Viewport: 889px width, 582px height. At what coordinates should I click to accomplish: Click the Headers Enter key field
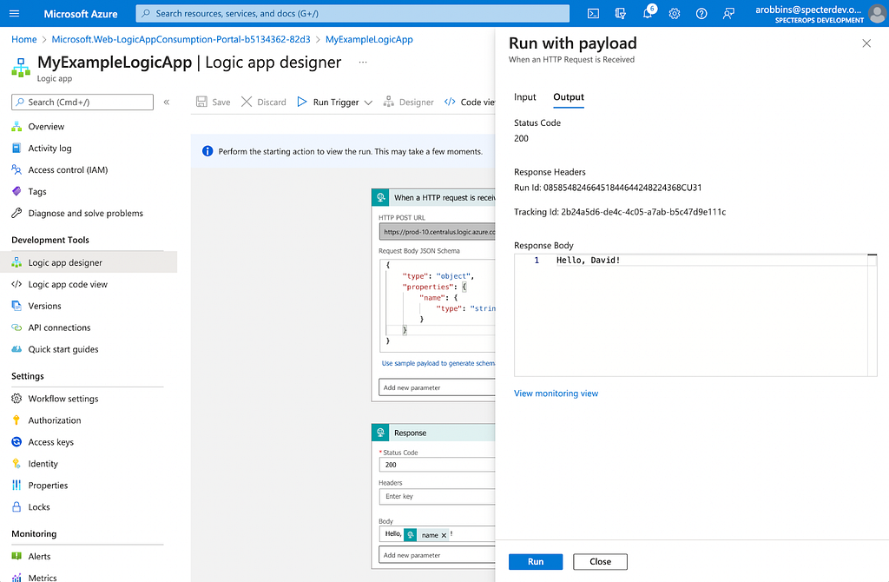point(438,496)
